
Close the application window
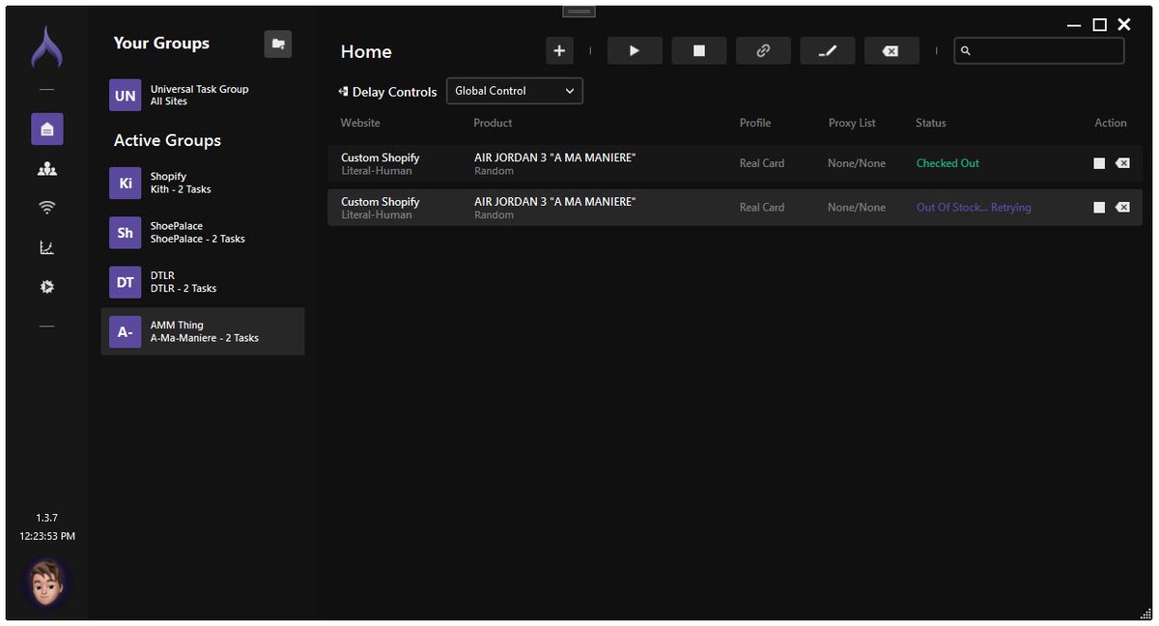[x=1124, y=25]
